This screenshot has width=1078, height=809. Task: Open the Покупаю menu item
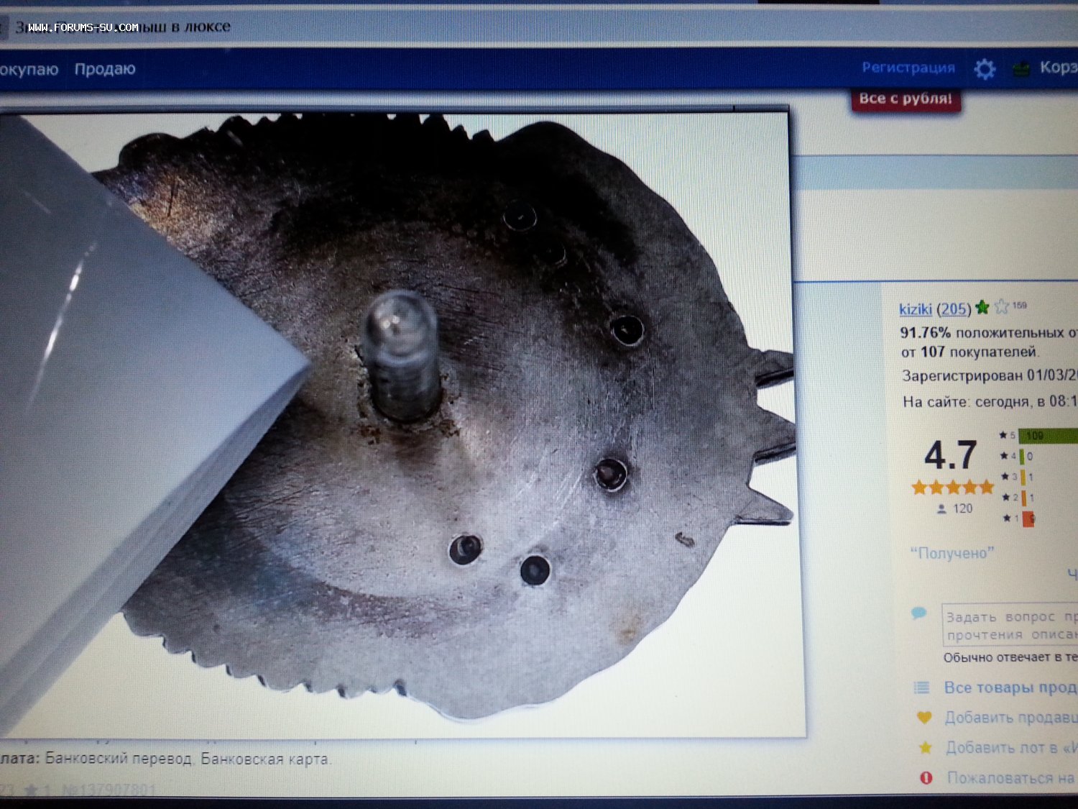pyautogui.click(x=29, y=69)
